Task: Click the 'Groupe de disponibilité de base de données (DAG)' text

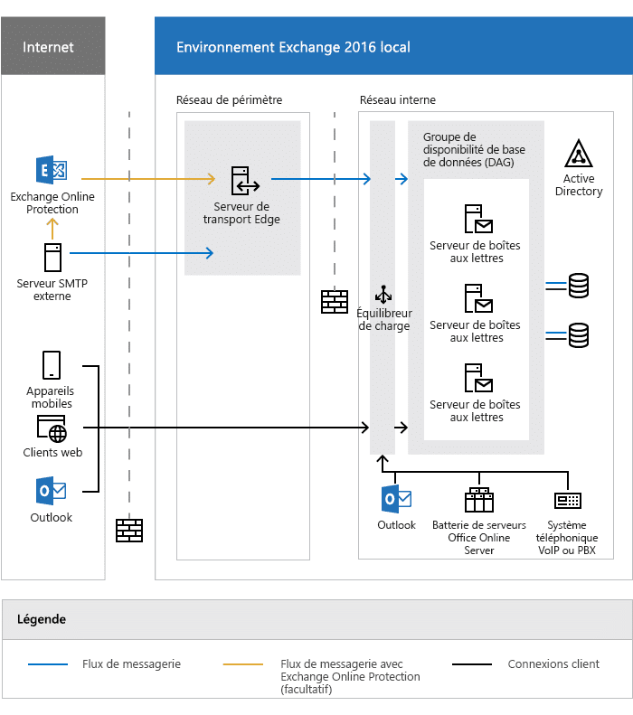Action: (x=474, y=149)
